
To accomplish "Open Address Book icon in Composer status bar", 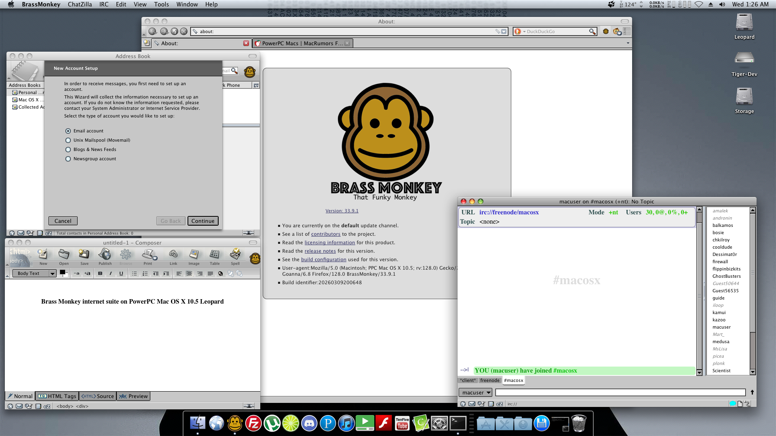I will 38,406.
